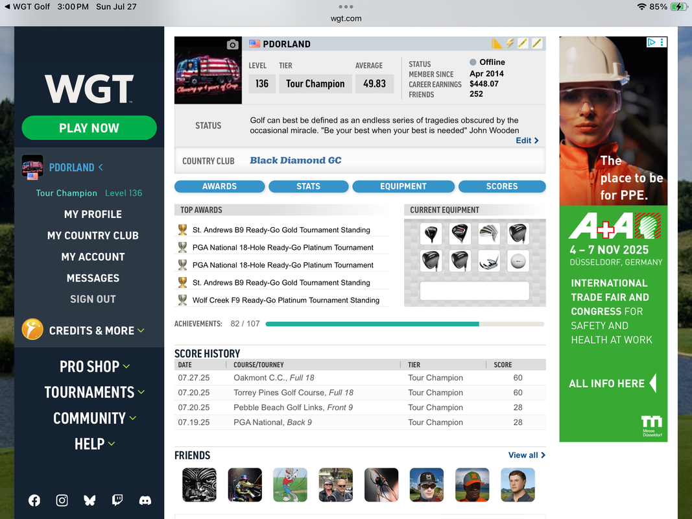The height and width of the screenshot is (519, 692).
Task: Select the Torrey Pines Golf Course score row
Action: point(360,392)
